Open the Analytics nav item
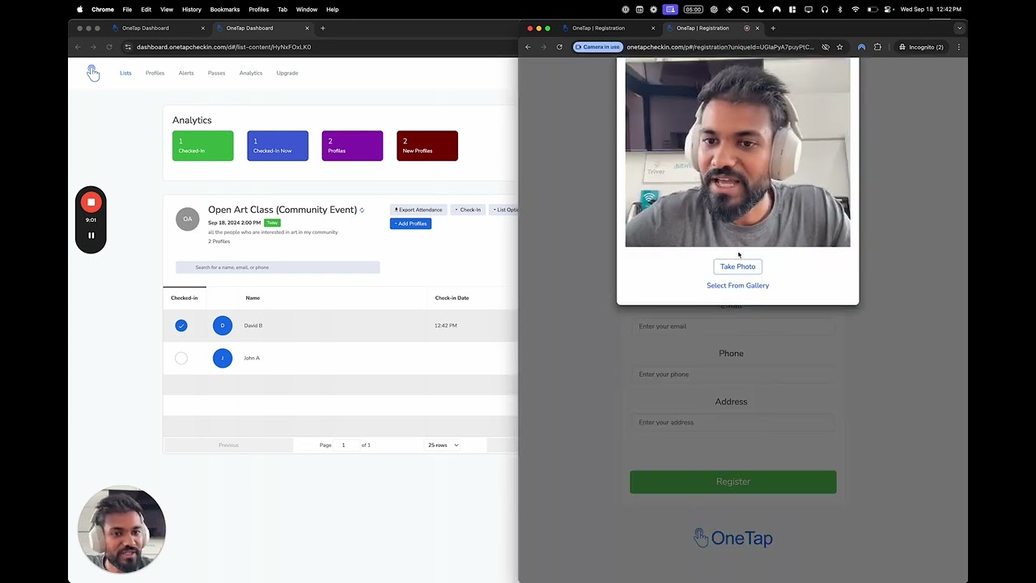The image size is (1036, 583). (x=251, y=73)
